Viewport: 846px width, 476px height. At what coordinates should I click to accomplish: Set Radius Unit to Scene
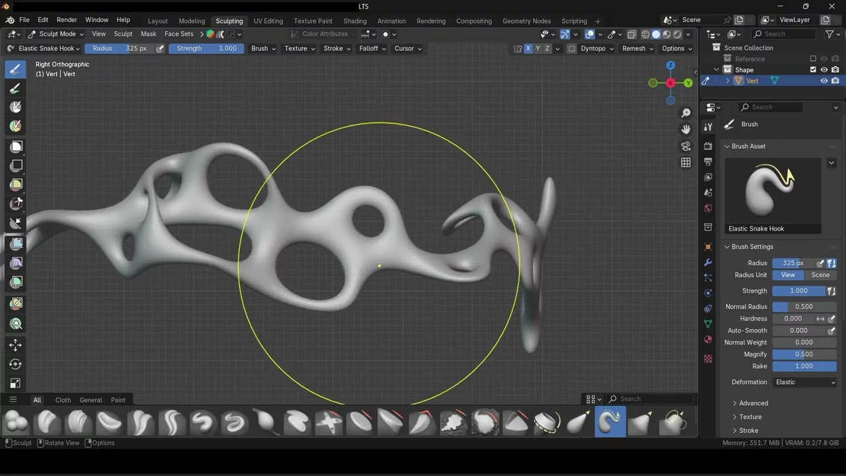coord(820,275)
